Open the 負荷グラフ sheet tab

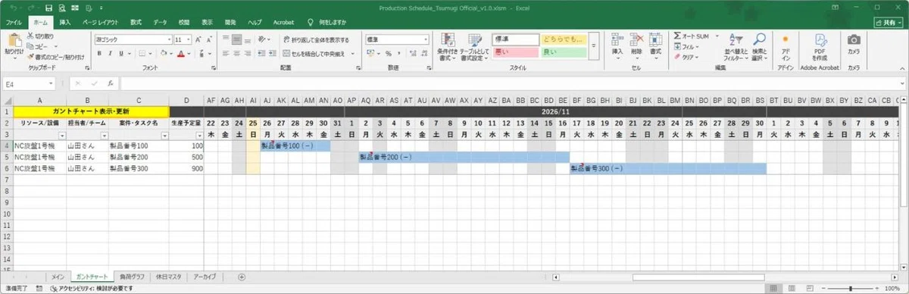tap(132, 277)
